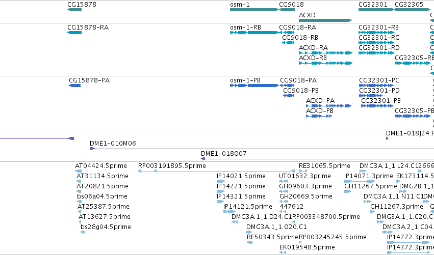Screen dimensions: 434x255
Task: Click the CG32305 gene label
Action: pyautogui.click(x=409, y=5)
